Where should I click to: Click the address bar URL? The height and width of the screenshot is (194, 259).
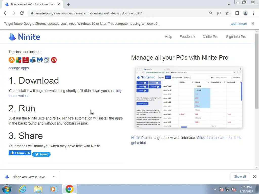coord(89,13)
